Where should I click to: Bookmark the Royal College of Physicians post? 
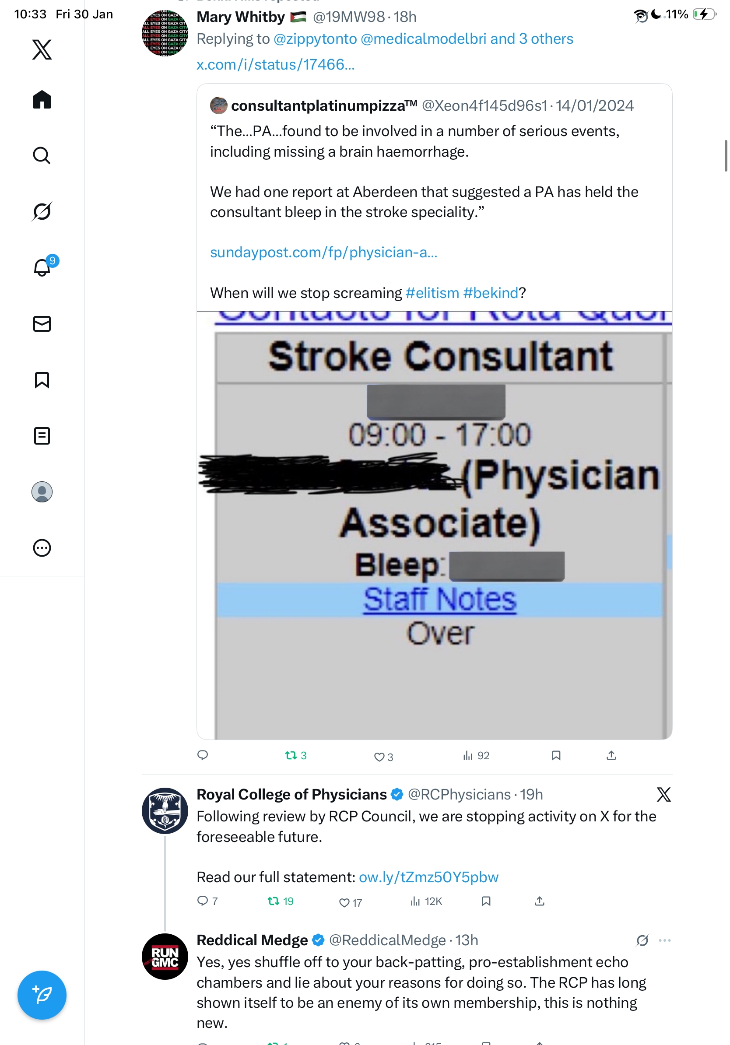click(x=486, y=901)
